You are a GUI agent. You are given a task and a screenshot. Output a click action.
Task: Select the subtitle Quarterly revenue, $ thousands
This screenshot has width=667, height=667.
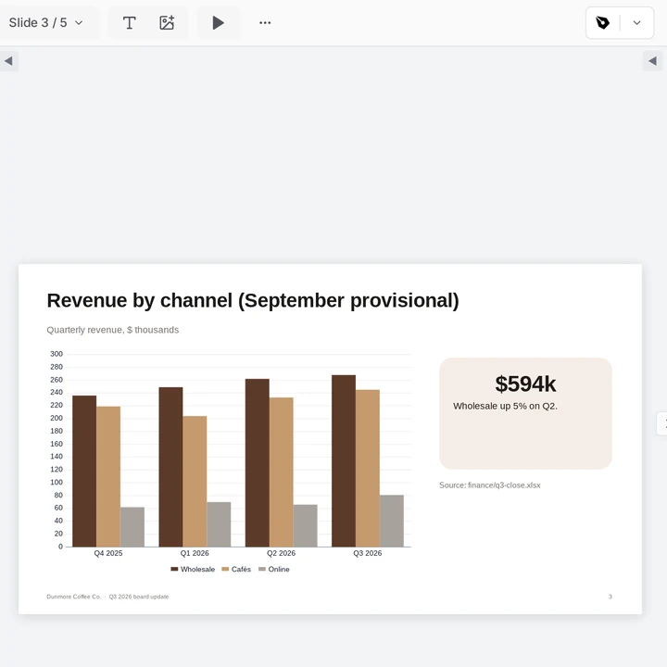pos(113,330)
